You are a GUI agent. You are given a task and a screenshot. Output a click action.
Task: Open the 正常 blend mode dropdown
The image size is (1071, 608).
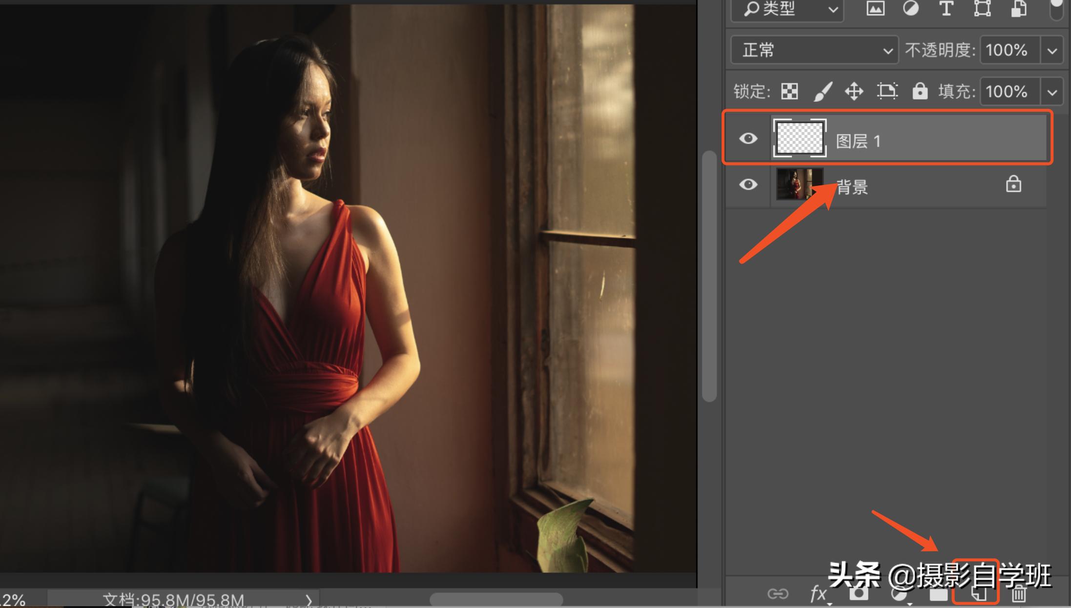(814, 50)
